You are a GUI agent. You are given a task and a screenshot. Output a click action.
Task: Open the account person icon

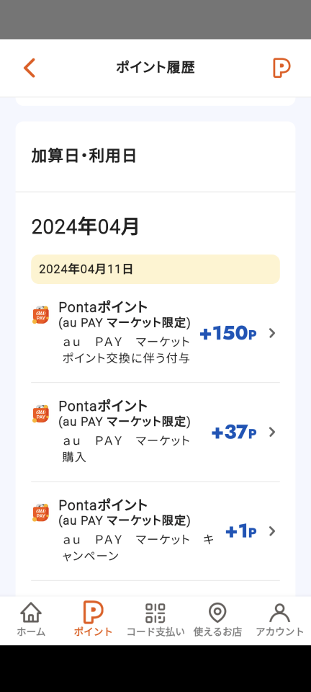pyautogui.click(x=280, y=613)
